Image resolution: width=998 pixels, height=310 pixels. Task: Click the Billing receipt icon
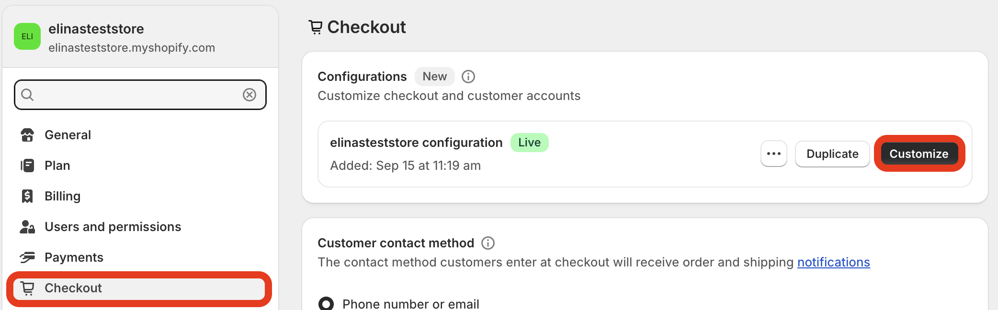27,196
